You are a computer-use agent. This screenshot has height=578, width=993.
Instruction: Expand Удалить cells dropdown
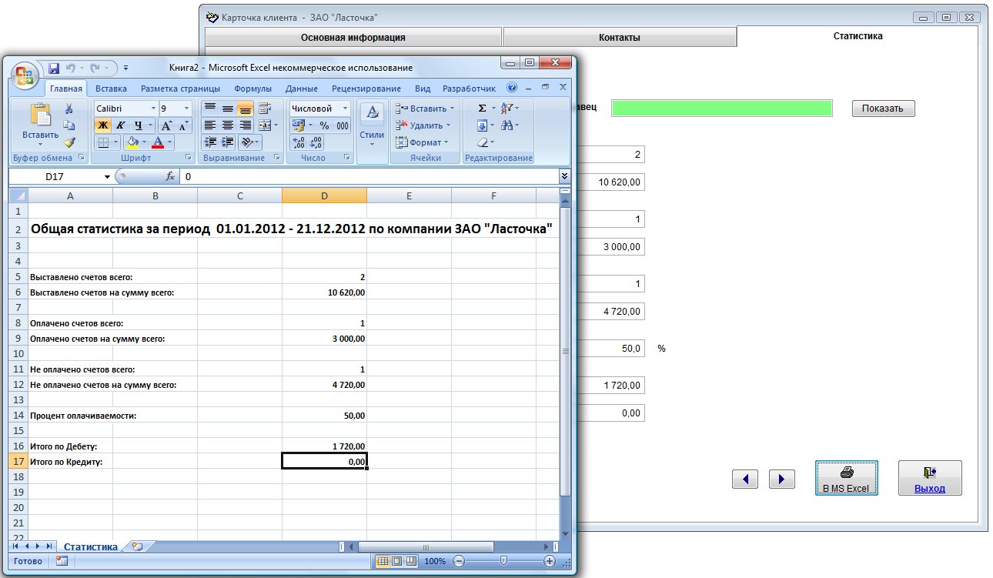click(x=448, y=125)
